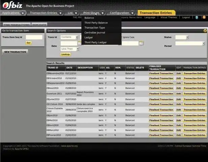Screen dimensions: 208x162
Task: Click Finalised Transaction for EBNovembre2010
Action: (x=161, y=73)
